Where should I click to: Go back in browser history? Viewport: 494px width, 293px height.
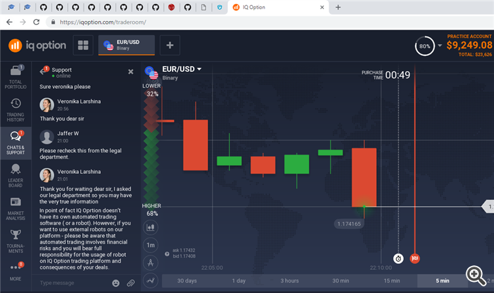[9, 22]
